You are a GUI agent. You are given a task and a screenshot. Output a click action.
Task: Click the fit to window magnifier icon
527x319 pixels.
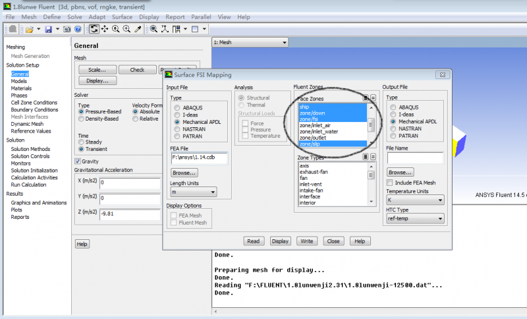[153, 29]
